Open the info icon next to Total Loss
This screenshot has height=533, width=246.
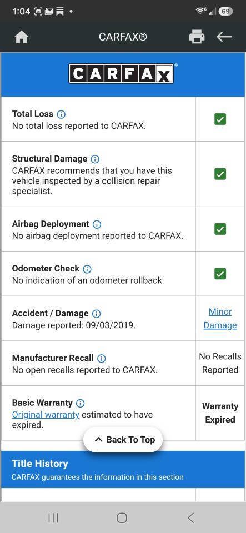(x=61, y=114)
